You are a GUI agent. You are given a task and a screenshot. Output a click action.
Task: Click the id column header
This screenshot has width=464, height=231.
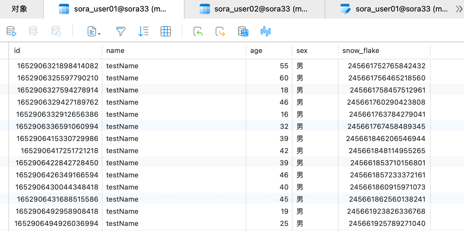coord(17,50)
